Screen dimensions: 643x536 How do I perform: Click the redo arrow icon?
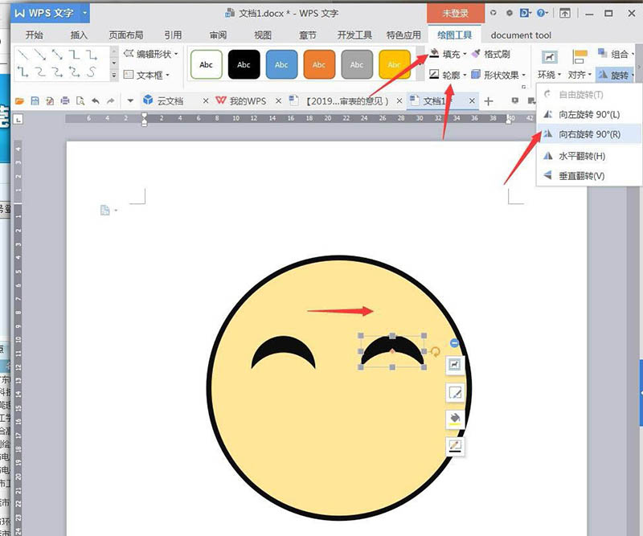(111, 101)
